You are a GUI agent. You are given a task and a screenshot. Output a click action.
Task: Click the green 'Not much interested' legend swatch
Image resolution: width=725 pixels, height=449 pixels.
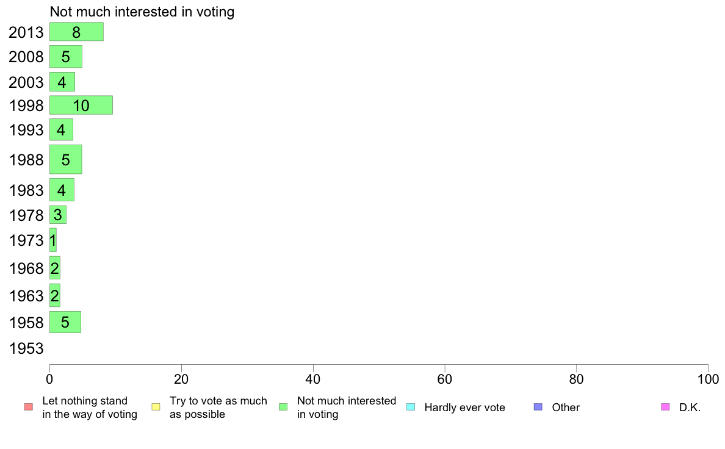(x=283, y=407)
